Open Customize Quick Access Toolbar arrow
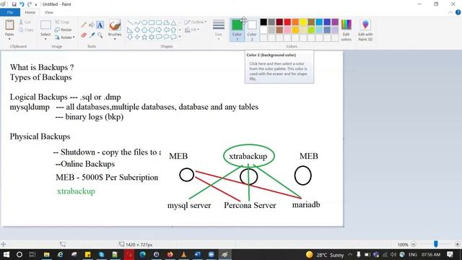This screenshot has height=260, width=462. [36, 4]
